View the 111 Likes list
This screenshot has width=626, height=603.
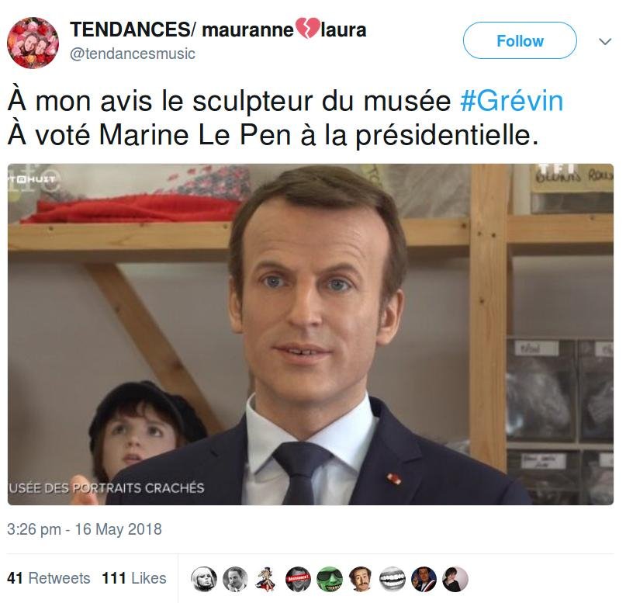pos(134,578)
